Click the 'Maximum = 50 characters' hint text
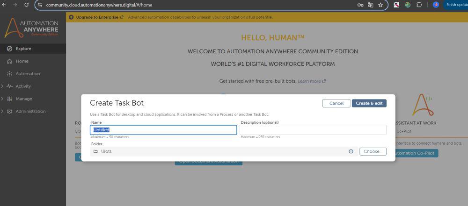The width and height of the screenshot is (468, 206). coord(110,137)
